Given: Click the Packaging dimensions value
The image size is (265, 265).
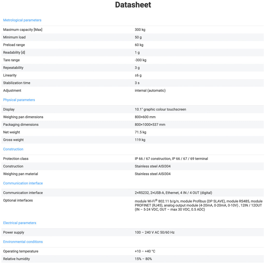Looking at the screenshot, I should (x=150, y=125).
